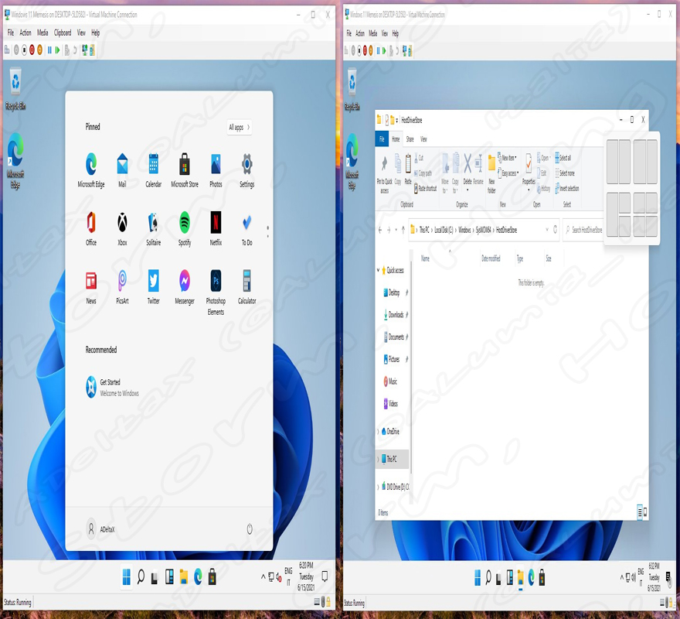Launch Solitaire from pinned apps

[154, 228]
